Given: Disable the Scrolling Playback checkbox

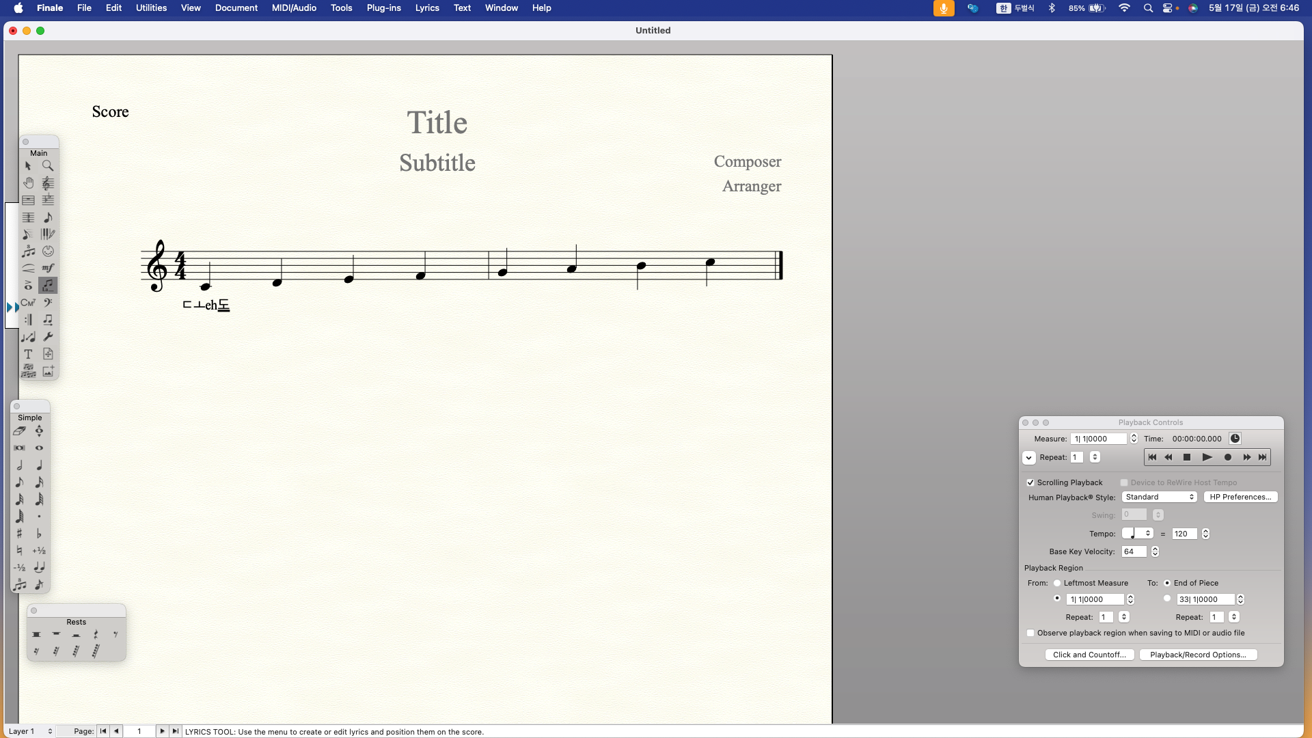Looking at the screenshot, I should [1030, 482].
